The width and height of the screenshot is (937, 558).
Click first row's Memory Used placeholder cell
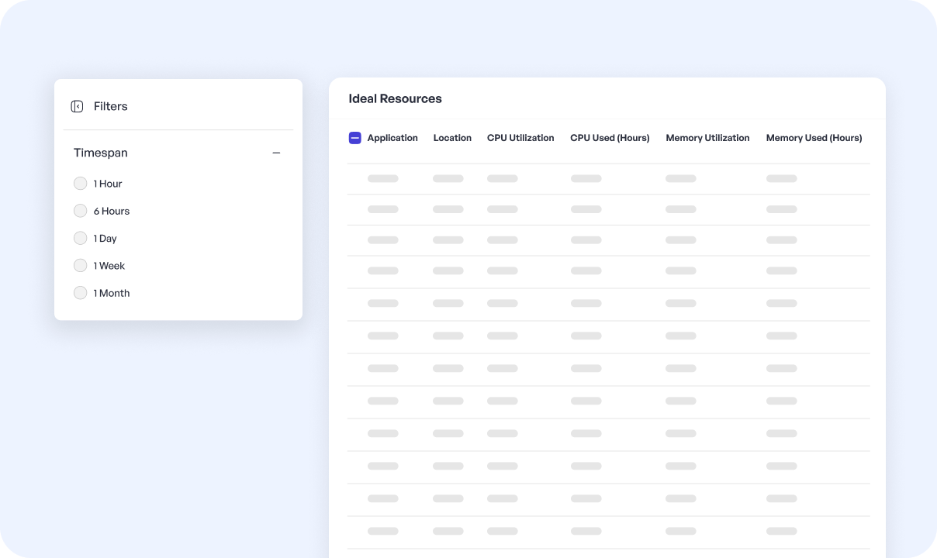pos(781,178)
